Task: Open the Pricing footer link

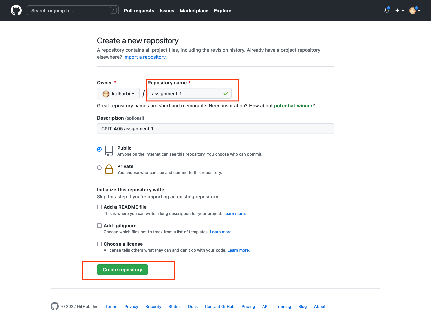Action: pos(248,307)
